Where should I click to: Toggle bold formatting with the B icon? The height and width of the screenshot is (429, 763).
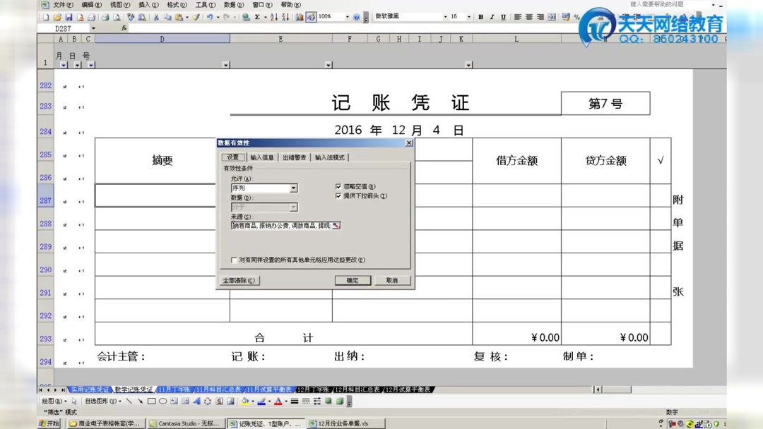click(480, 17)
